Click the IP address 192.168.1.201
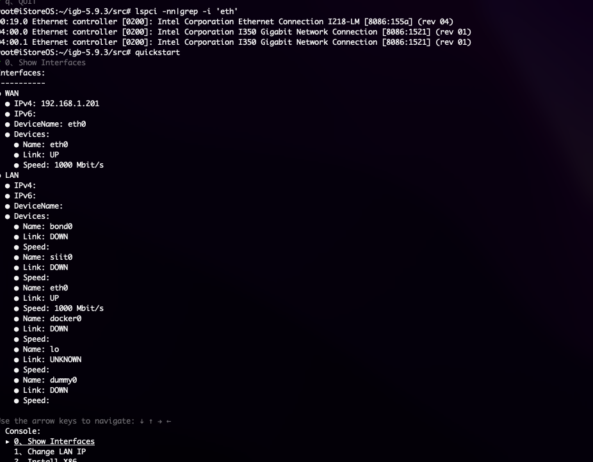Image resolution: width=593 pixels, height=462 pixels. tap(70, 104)
